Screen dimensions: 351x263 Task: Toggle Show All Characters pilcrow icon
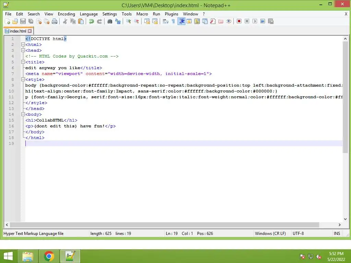click(173, 21)
